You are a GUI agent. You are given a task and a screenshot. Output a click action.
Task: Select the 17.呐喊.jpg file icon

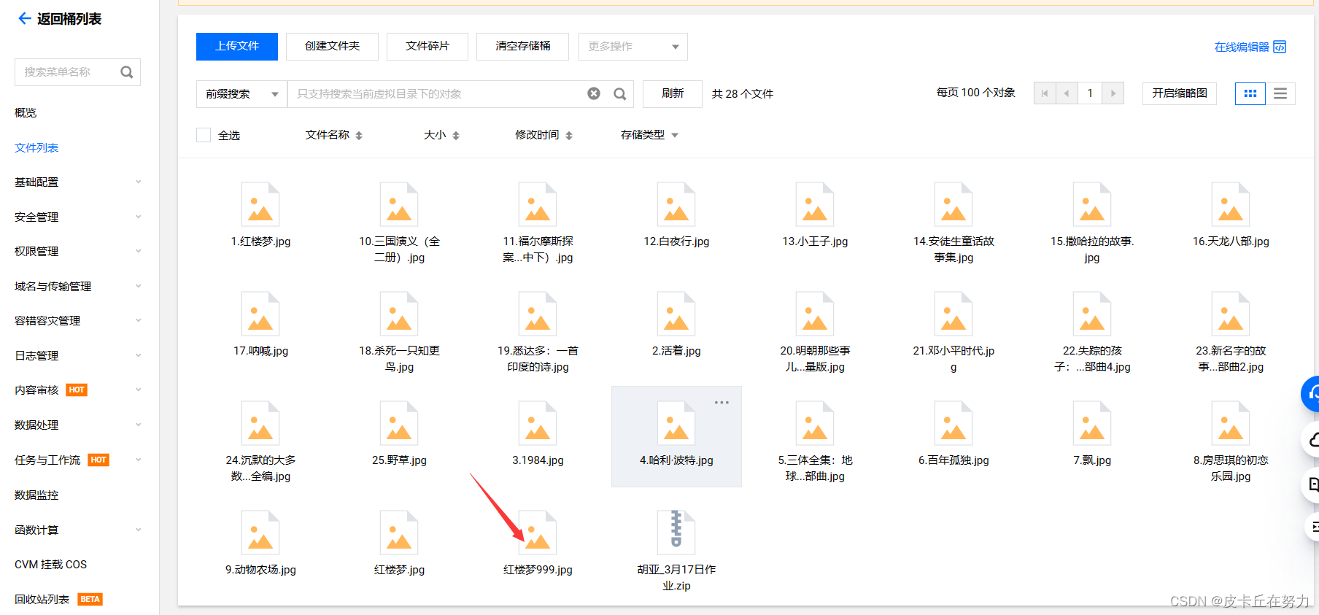click(260, 314)
